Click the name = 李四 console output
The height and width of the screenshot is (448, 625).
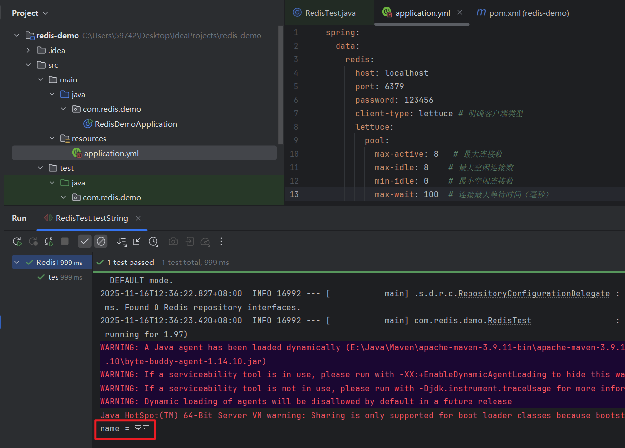point(125,429)
